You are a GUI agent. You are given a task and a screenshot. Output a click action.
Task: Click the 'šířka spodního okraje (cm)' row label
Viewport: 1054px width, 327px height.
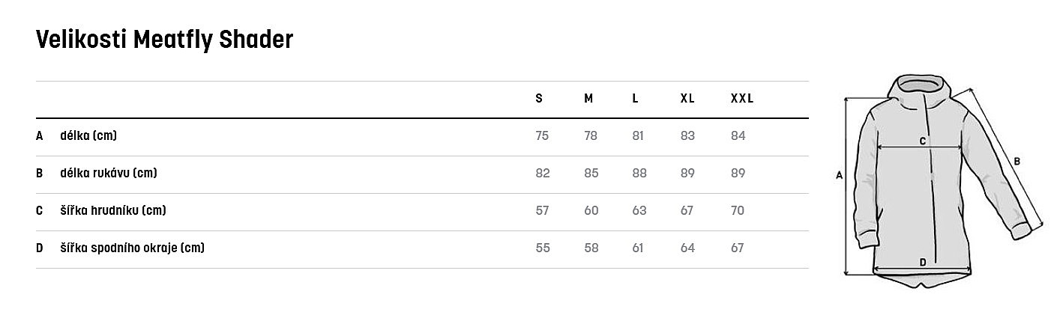132,248
